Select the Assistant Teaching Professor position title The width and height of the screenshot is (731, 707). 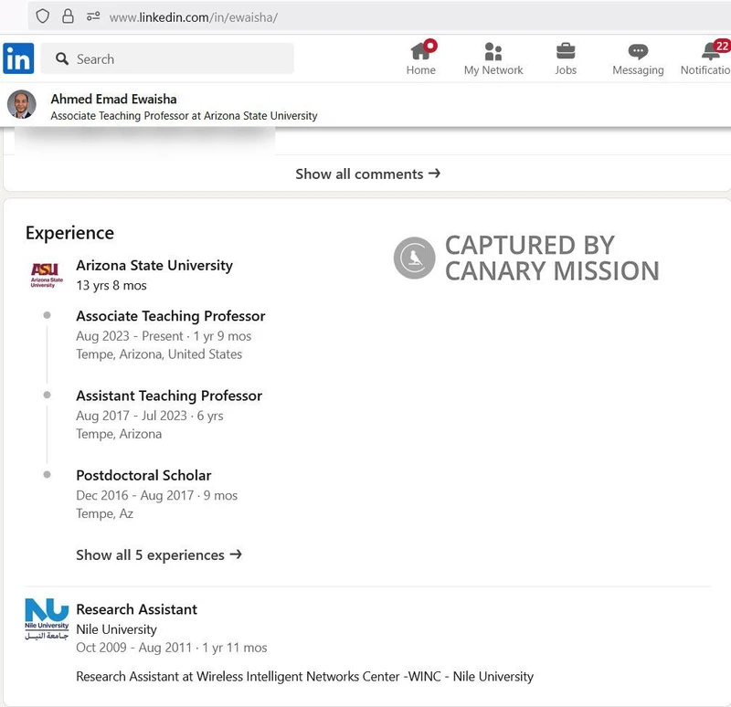tap(169, 396)
